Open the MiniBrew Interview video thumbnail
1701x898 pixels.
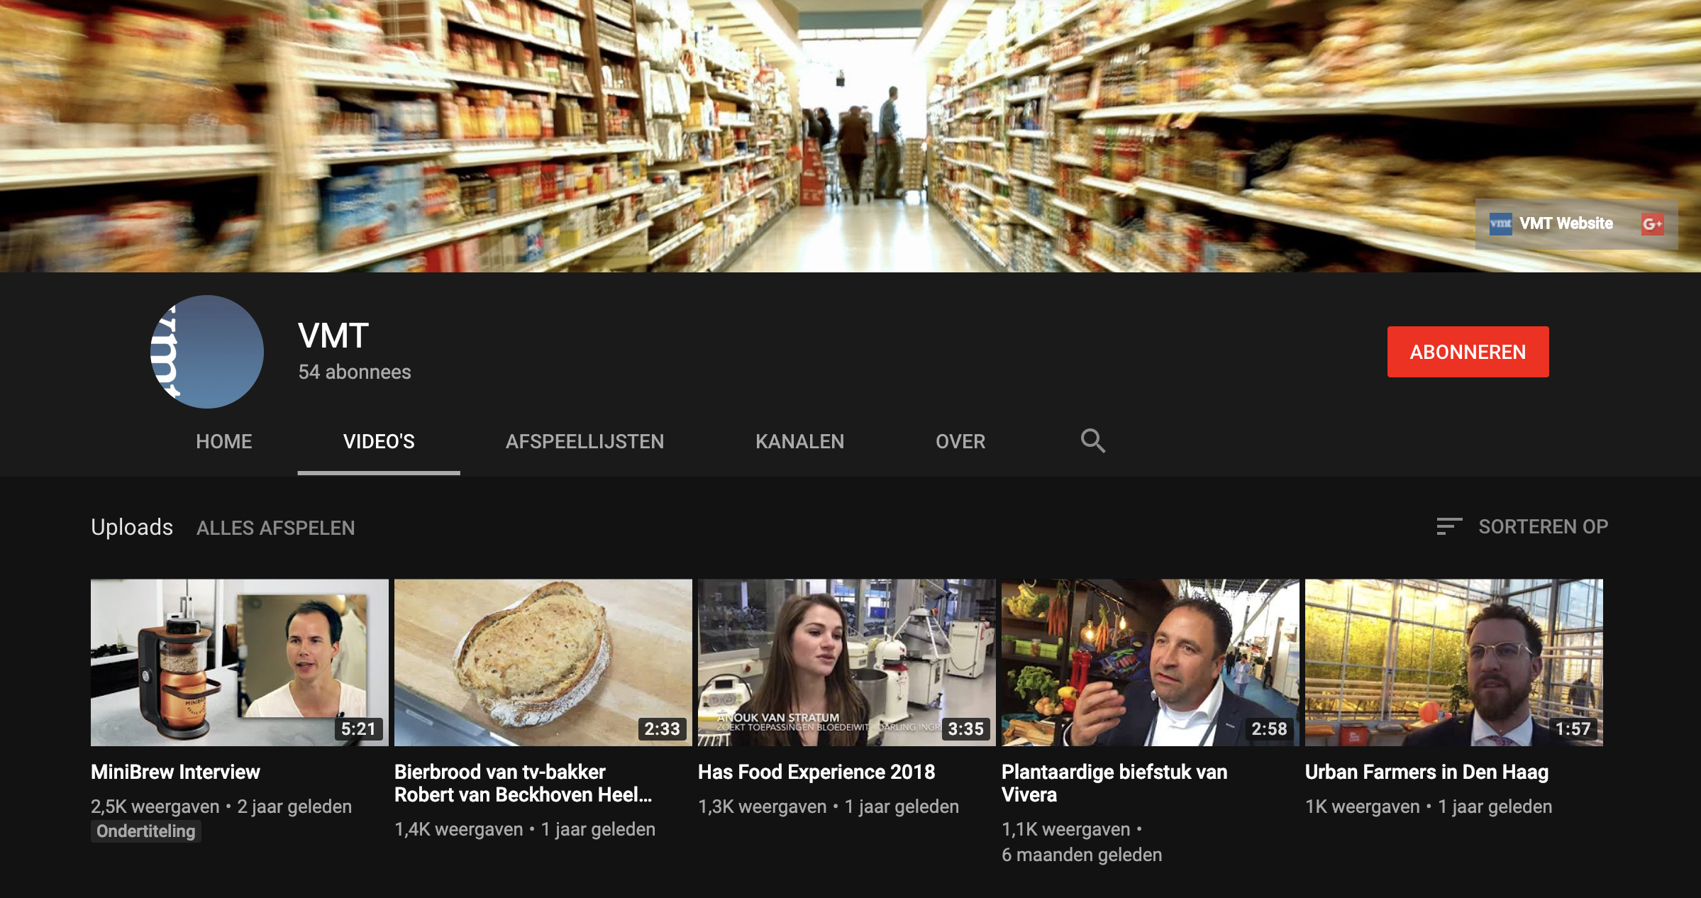coord(239,662)
